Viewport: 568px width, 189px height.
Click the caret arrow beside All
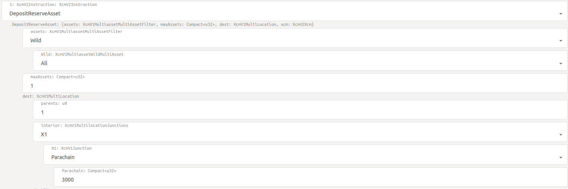561,64
